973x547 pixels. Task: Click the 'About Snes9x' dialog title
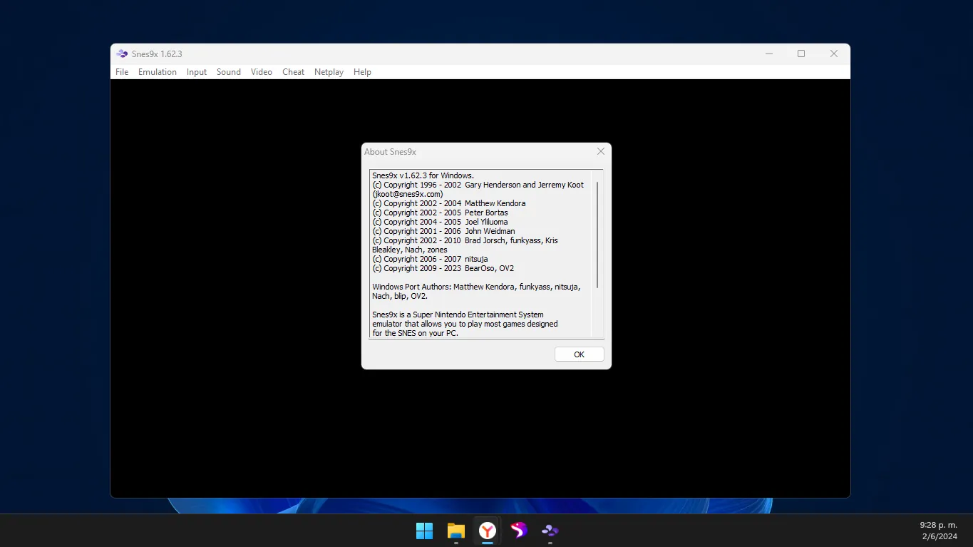tap(390, 152)
